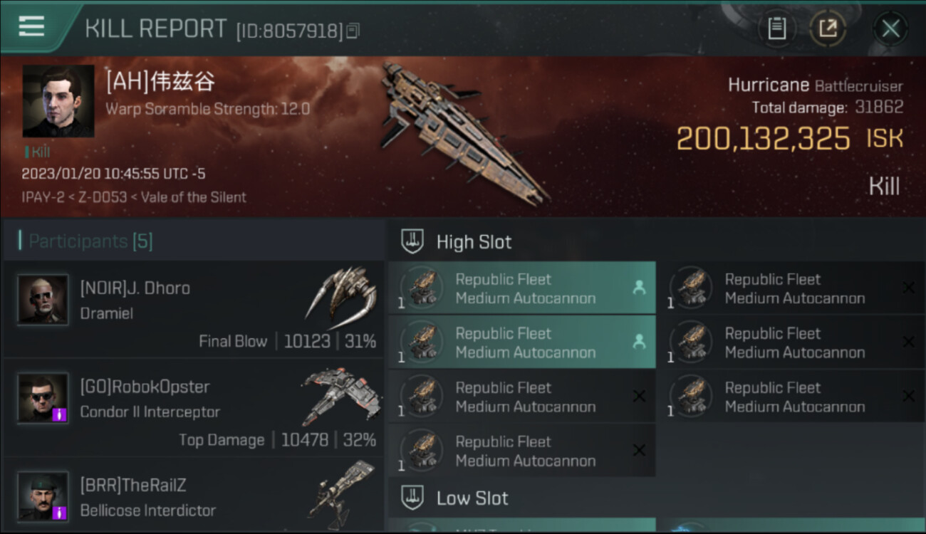The image size is (926, 534).
Task: View victim pilot portrait
Action: tap(58, 101)
